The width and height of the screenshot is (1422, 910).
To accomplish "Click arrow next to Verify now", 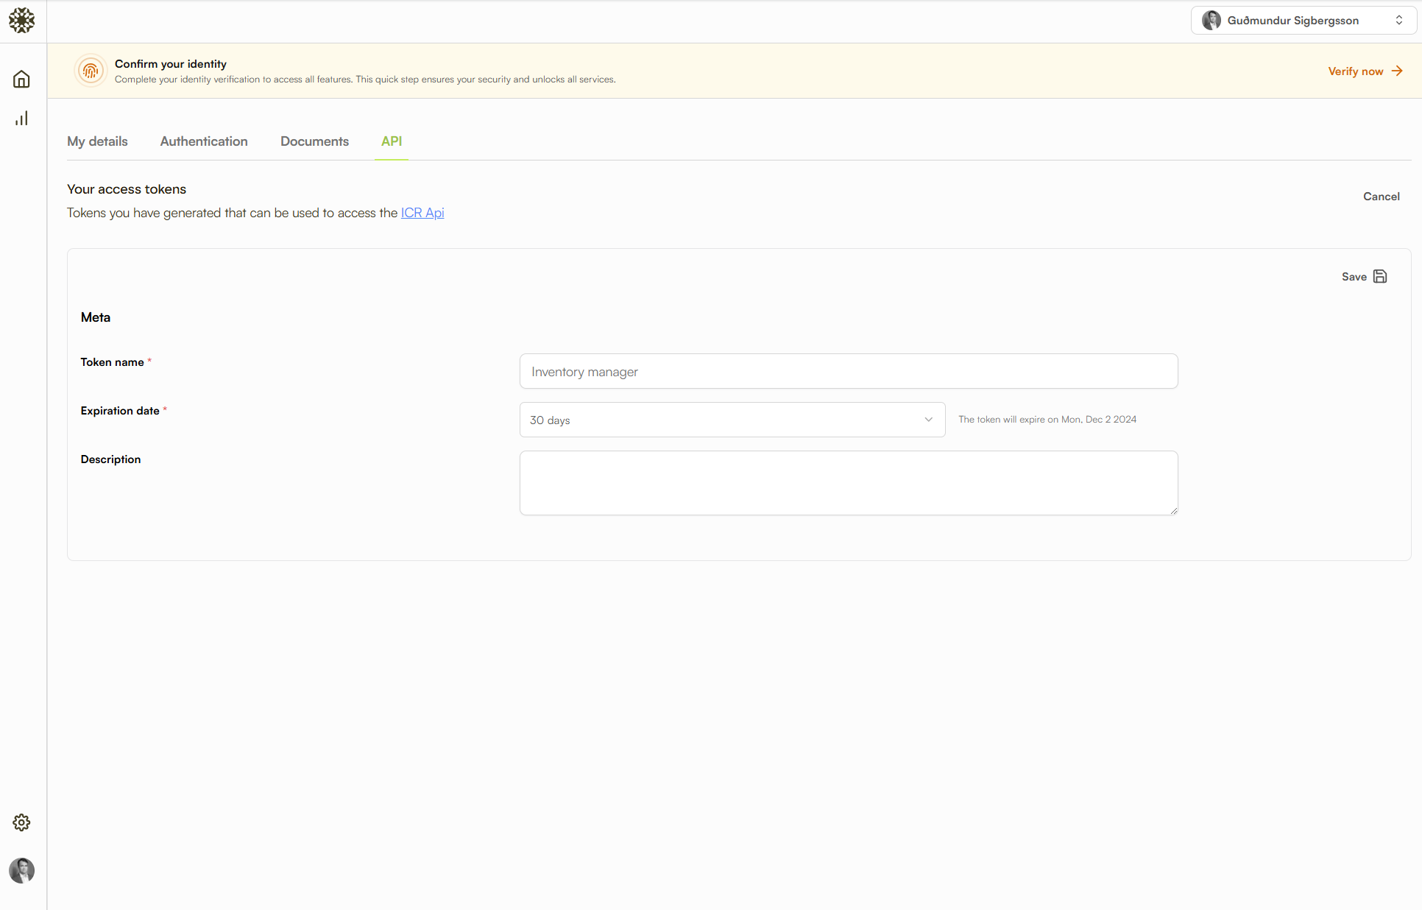I will tap(1397, 71).
